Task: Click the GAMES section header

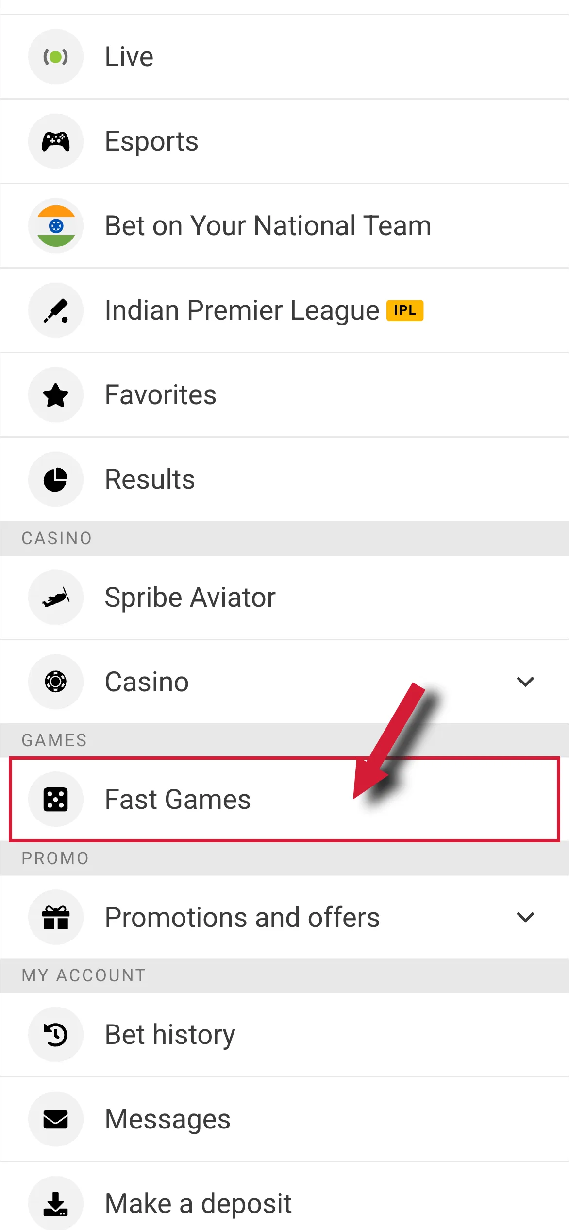Action: pyautogui.click(x=54, y=740)
